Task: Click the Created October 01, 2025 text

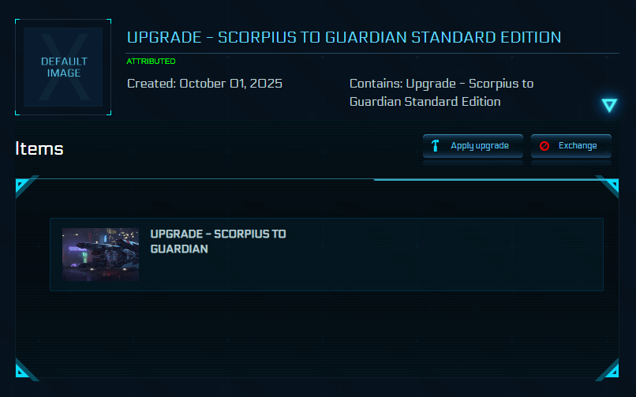Action: pos(204,83)
